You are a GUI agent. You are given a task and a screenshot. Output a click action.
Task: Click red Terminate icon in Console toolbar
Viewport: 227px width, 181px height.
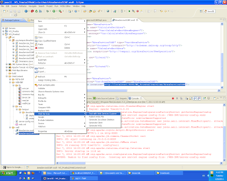(173, 98)
